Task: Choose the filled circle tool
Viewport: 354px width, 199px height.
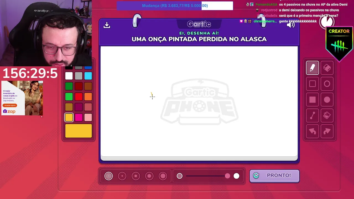Action: pyautogui.click(x=327, y=99)
